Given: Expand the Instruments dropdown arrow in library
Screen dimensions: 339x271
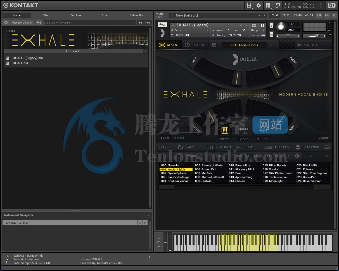Looking at the screenshot, I should [145, 51].
